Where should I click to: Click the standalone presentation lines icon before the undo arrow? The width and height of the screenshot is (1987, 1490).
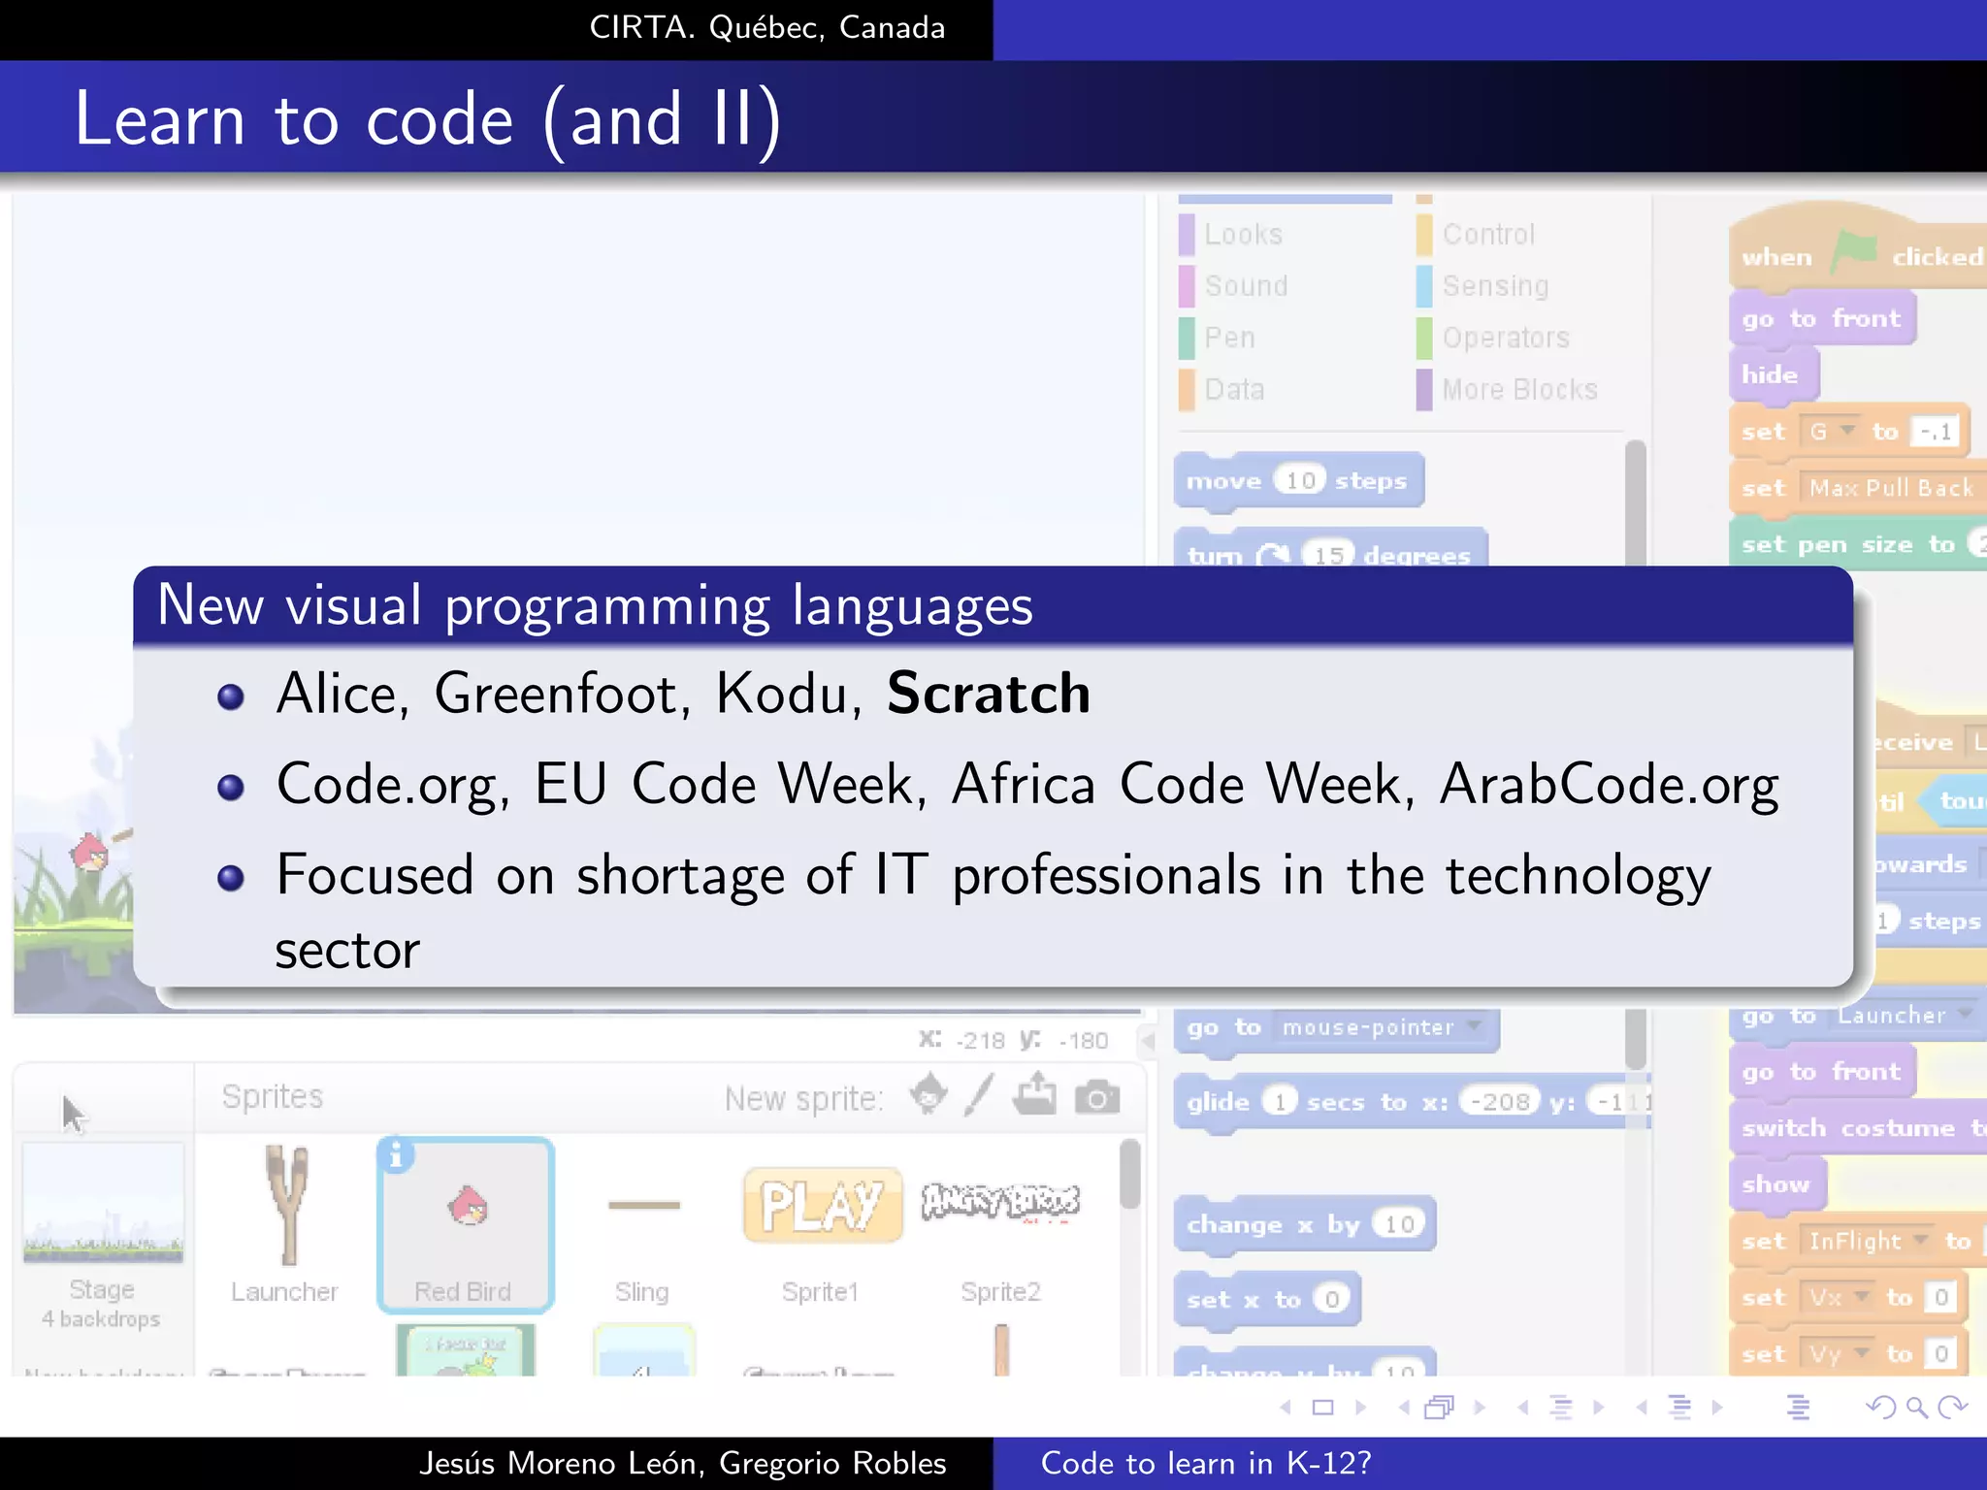click(1799, 1407)
